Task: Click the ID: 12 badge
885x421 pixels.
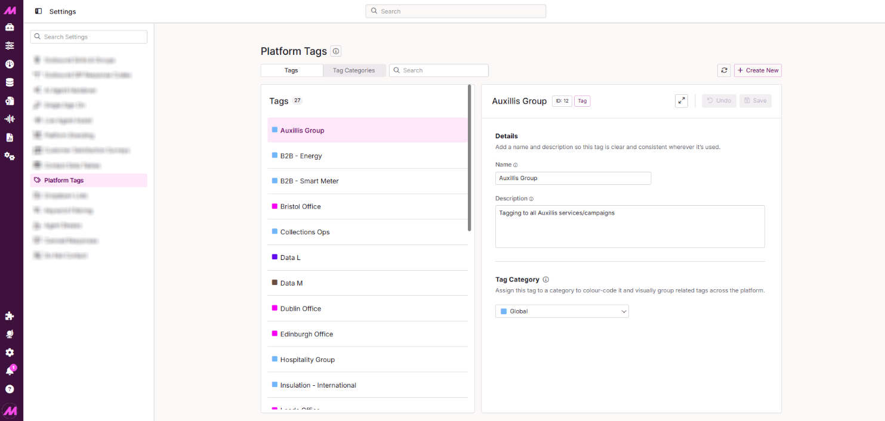Action: (x=562, y=101)
